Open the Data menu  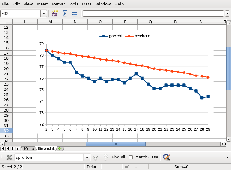click(87, 4)
